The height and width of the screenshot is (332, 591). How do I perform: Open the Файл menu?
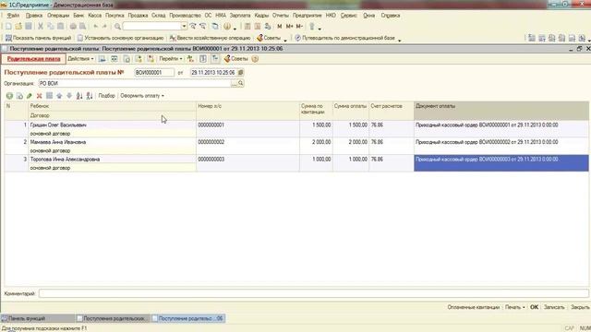pos(13,16)
